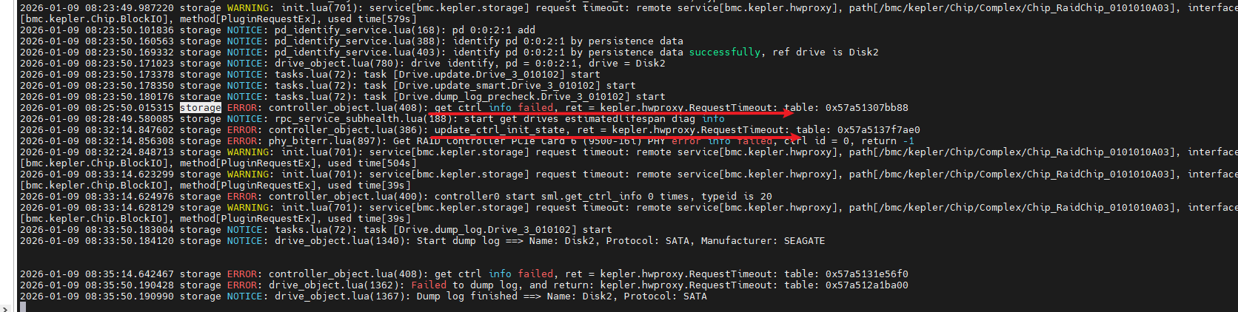1238x312 pixels.
Task: Click the address 0x57a512a1ba00
Action: click(866, 285)
